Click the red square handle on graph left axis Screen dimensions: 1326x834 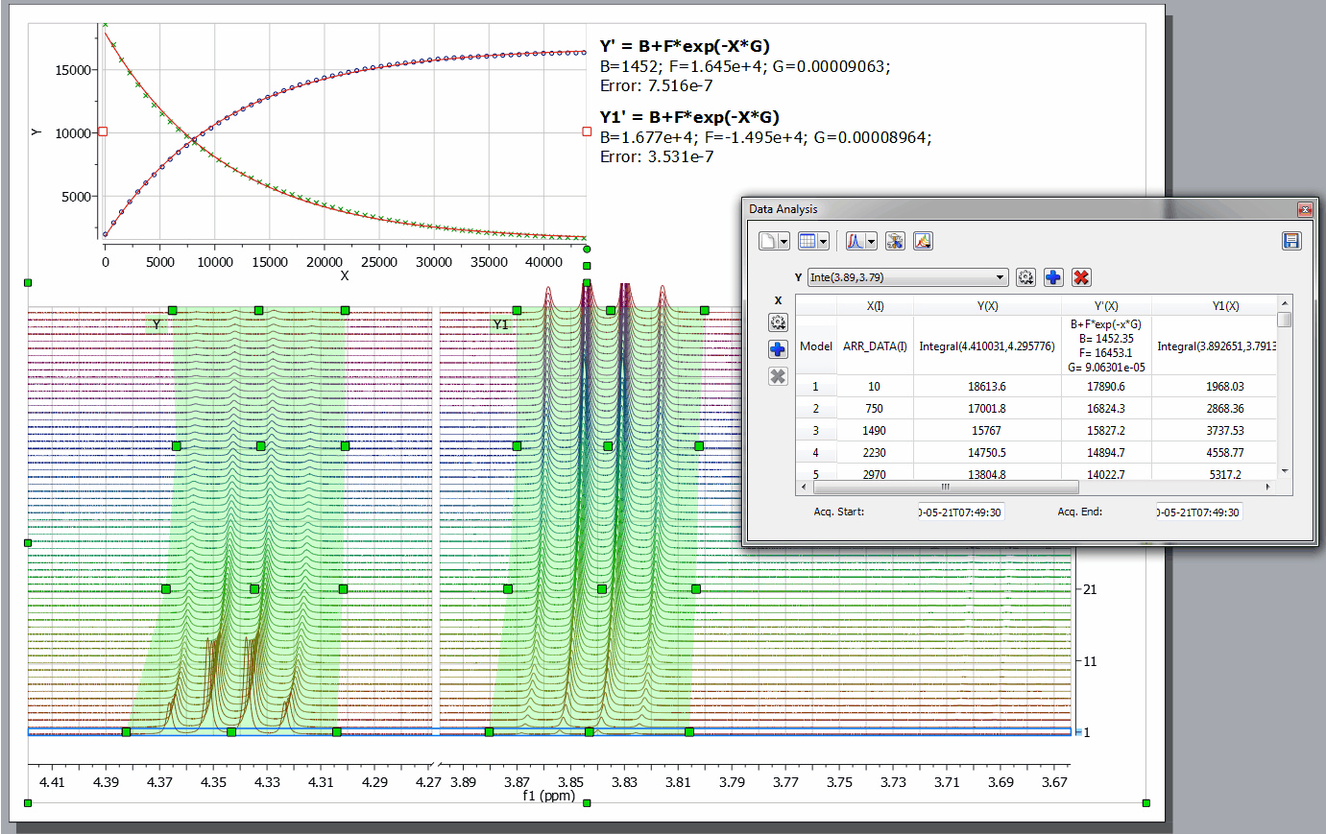click(x=103, y=131)
